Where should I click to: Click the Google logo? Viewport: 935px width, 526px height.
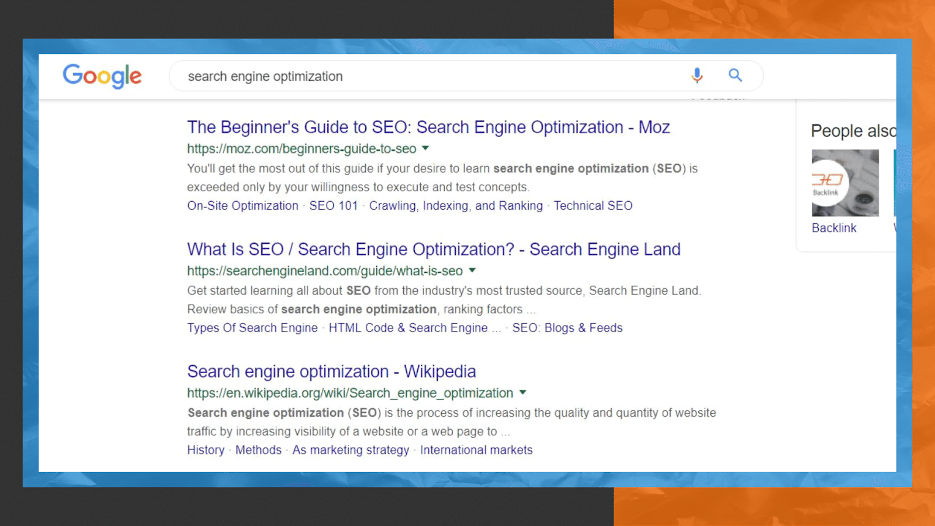click(x=102, y=76)
